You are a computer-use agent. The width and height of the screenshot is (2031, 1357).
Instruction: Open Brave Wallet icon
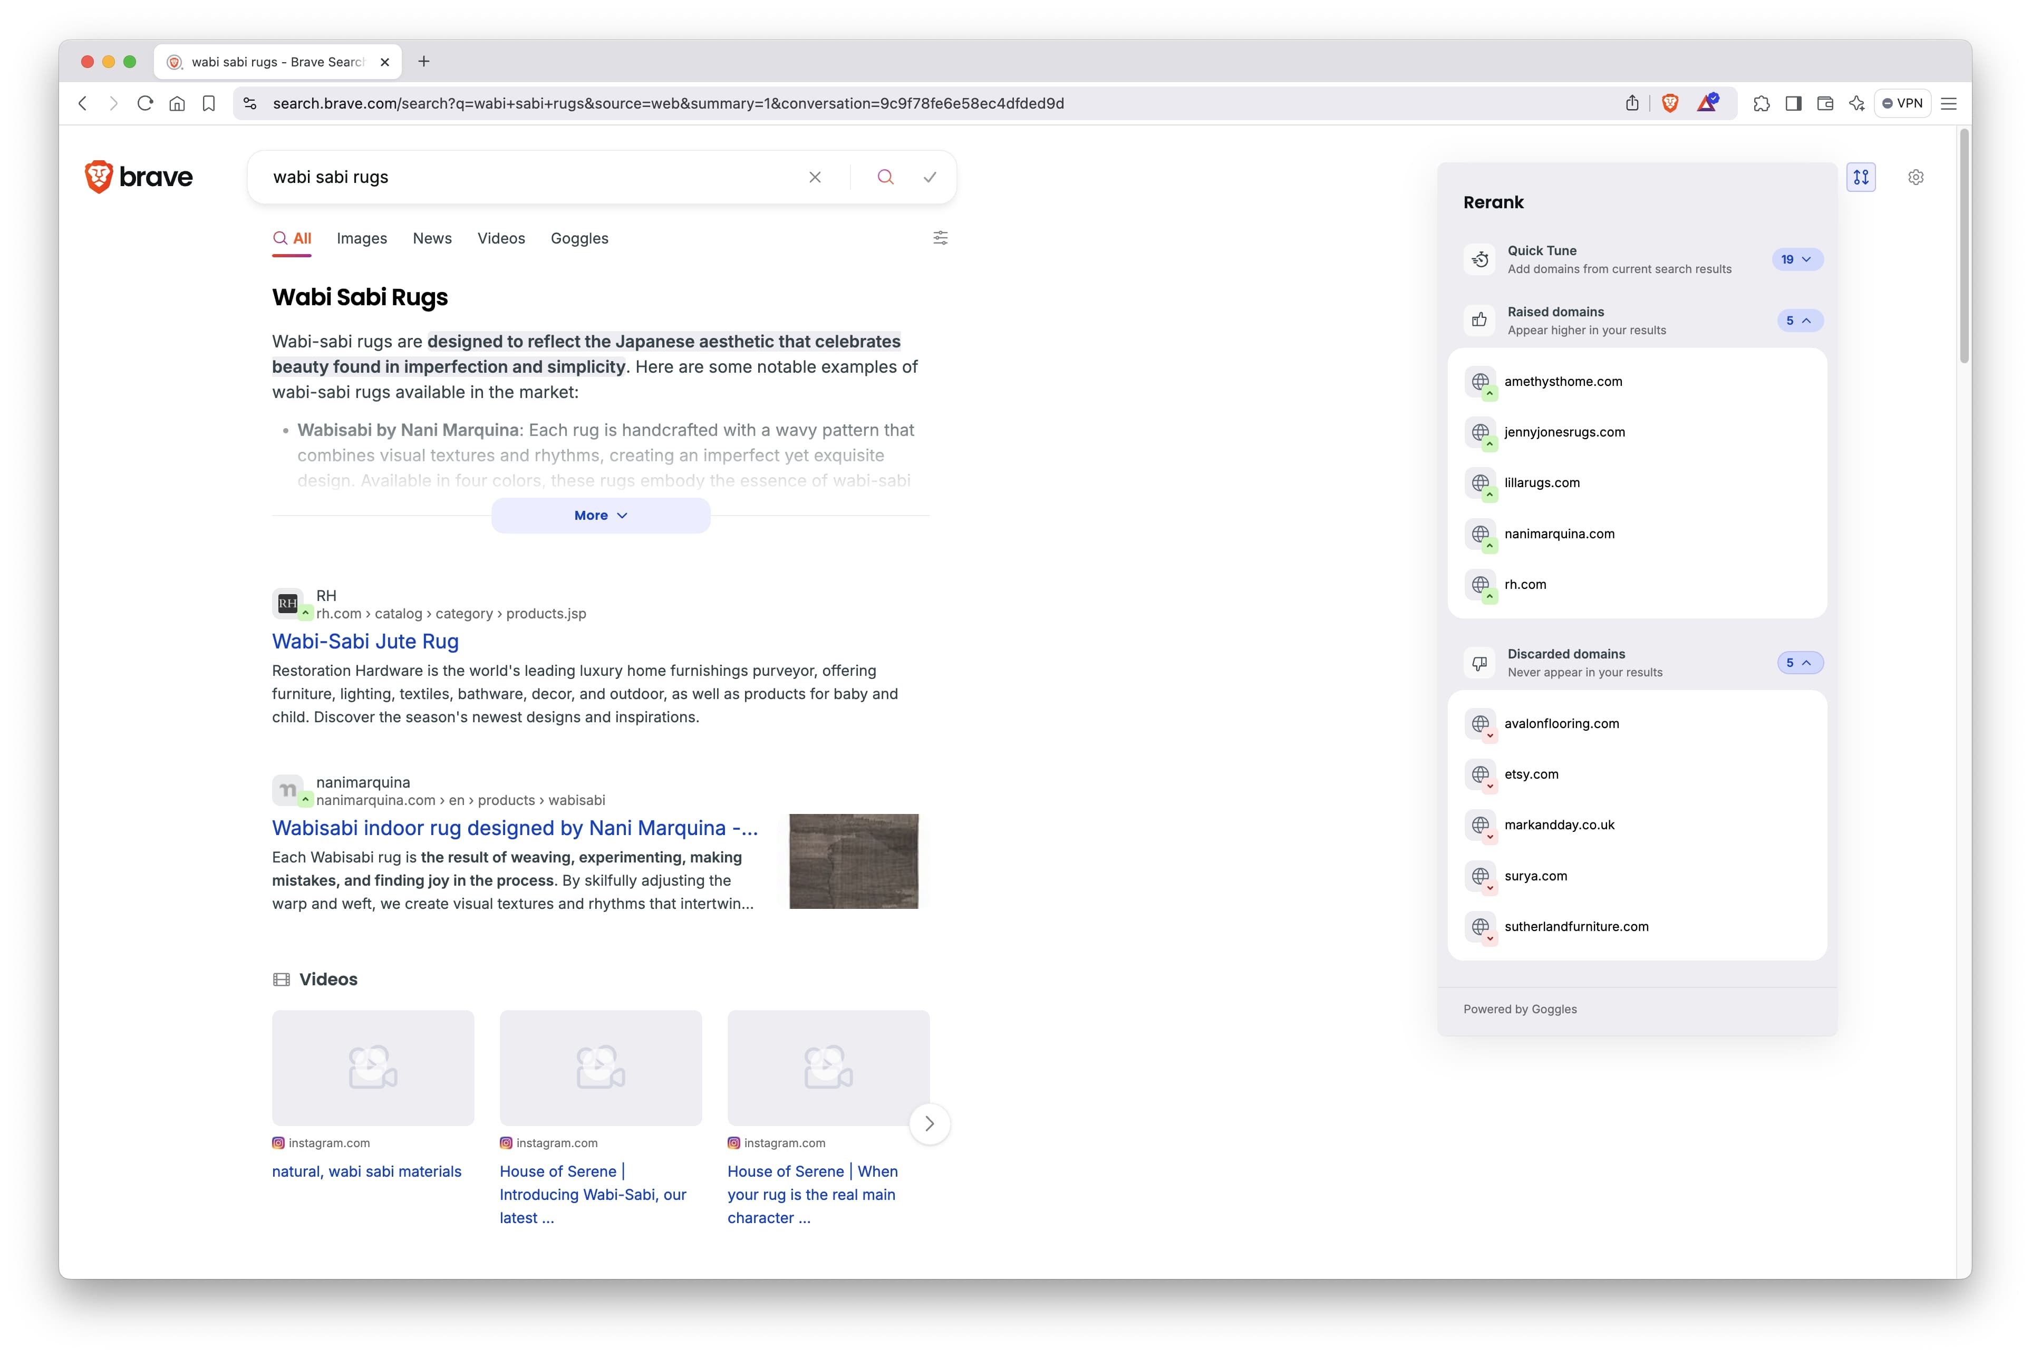point(1825,104)
